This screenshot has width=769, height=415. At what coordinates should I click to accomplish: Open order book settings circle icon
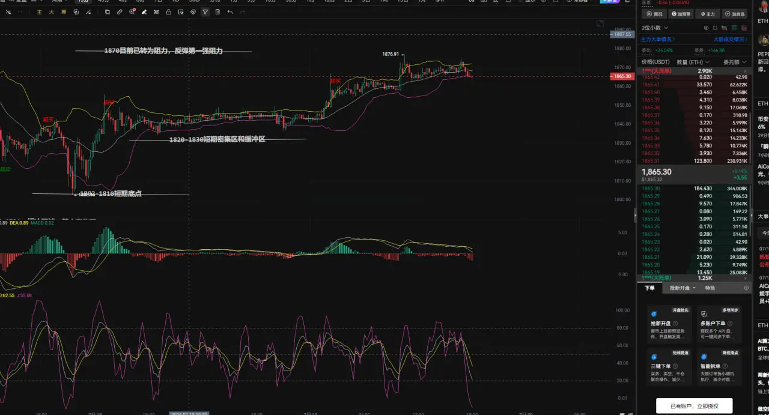(x=707, y=28)
